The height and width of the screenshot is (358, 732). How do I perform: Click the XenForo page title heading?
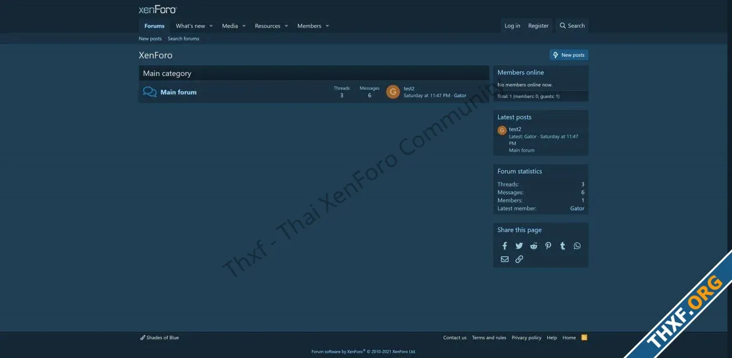click(156, 55)
